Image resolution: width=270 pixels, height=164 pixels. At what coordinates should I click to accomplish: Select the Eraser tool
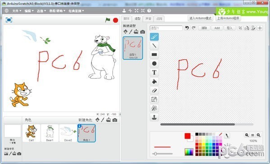(154, 90)
